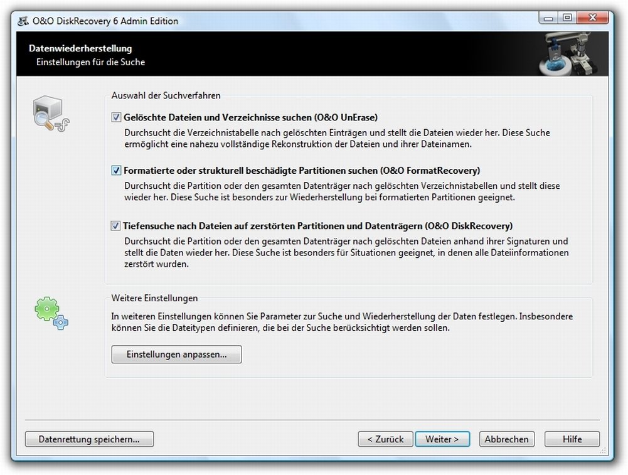Click the window resize grip corner

tap(603, 451)
